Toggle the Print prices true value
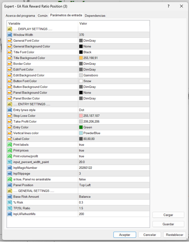Image resolution: width=189 pixels, height=242 pixels. click(x=82, y=150)
